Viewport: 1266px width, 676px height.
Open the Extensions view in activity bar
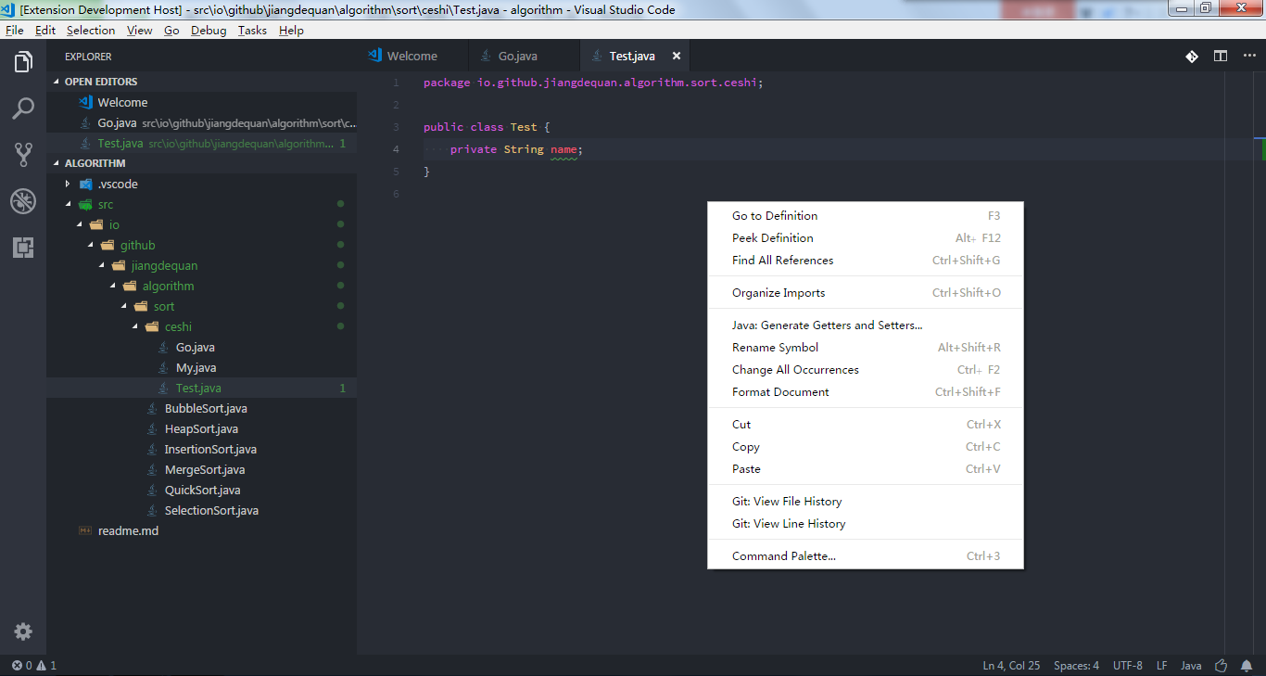pyautogui.click(x=23, y=248)
